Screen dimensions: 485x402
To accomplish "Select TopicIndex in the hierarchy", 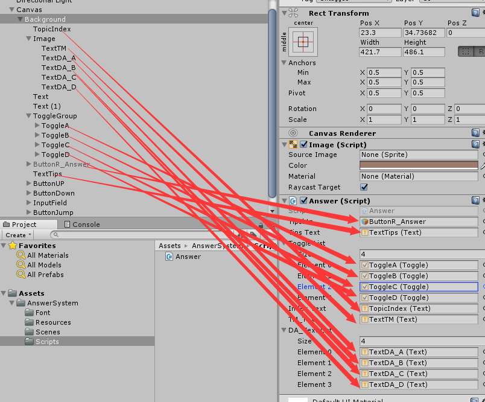I will [x=52, y=29].
